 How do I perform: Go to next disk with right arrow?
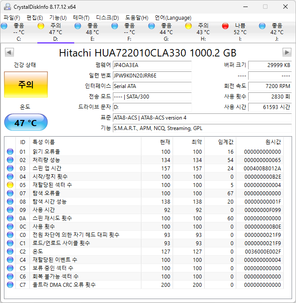(x=287, y=53)
